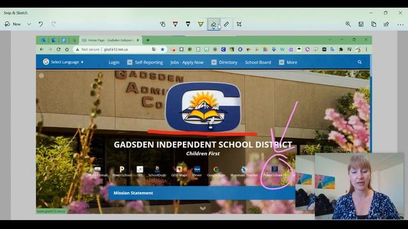
Task: Open the GISD Maps quick link
Action: (179, 172)
